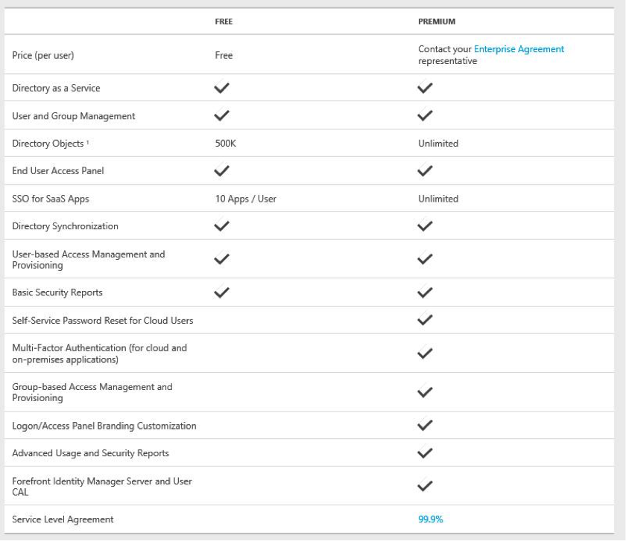Click the SSO for SaaS Apps label
626x541 pixels.
tap(51, 199)
